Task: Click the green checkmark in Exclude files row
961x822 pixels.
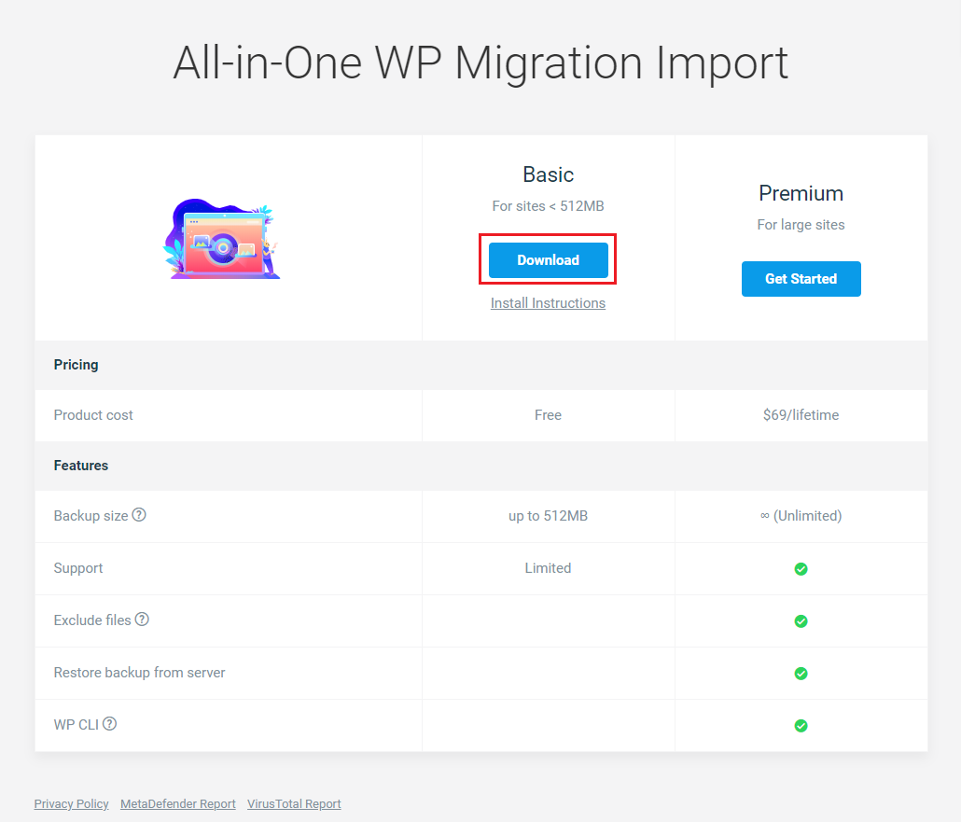Action: click(x=801, y=621)
